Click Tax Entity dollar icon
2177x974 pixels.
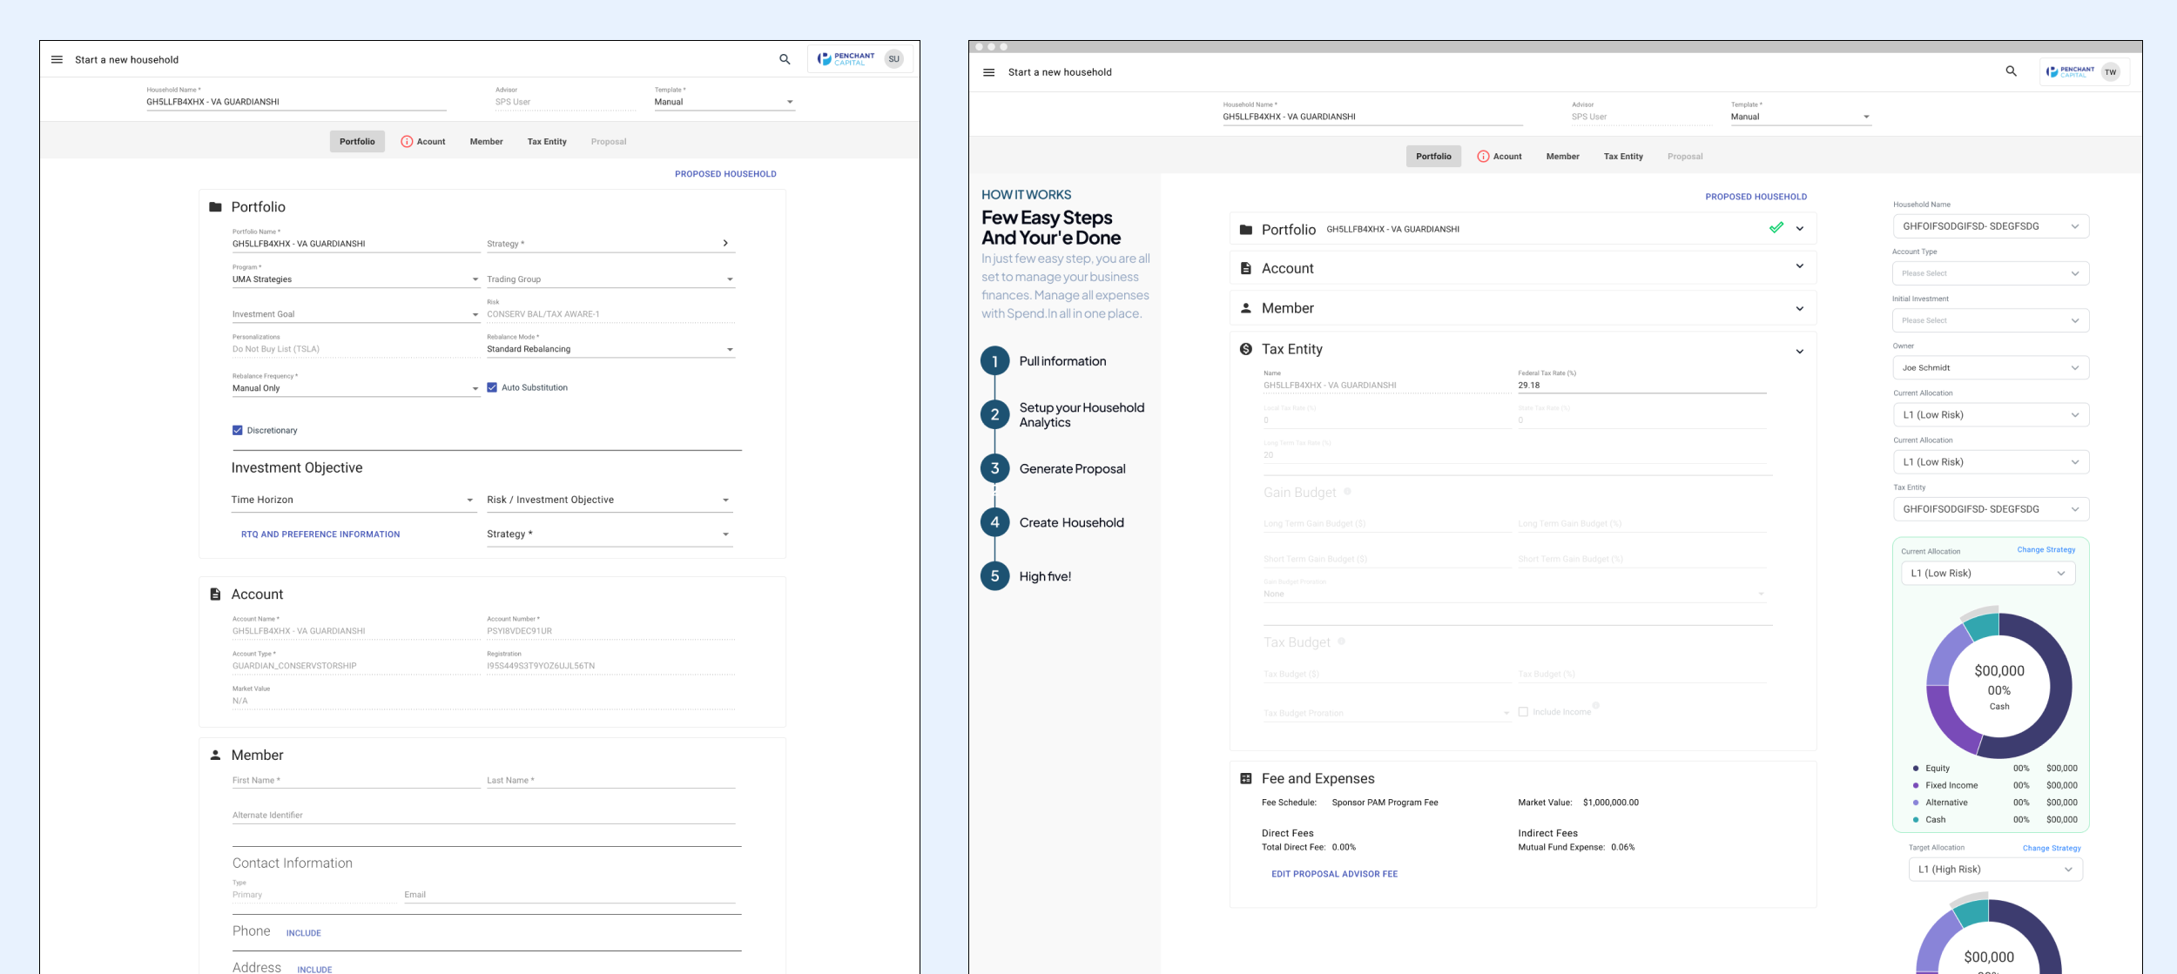[x=1245, y=349]
